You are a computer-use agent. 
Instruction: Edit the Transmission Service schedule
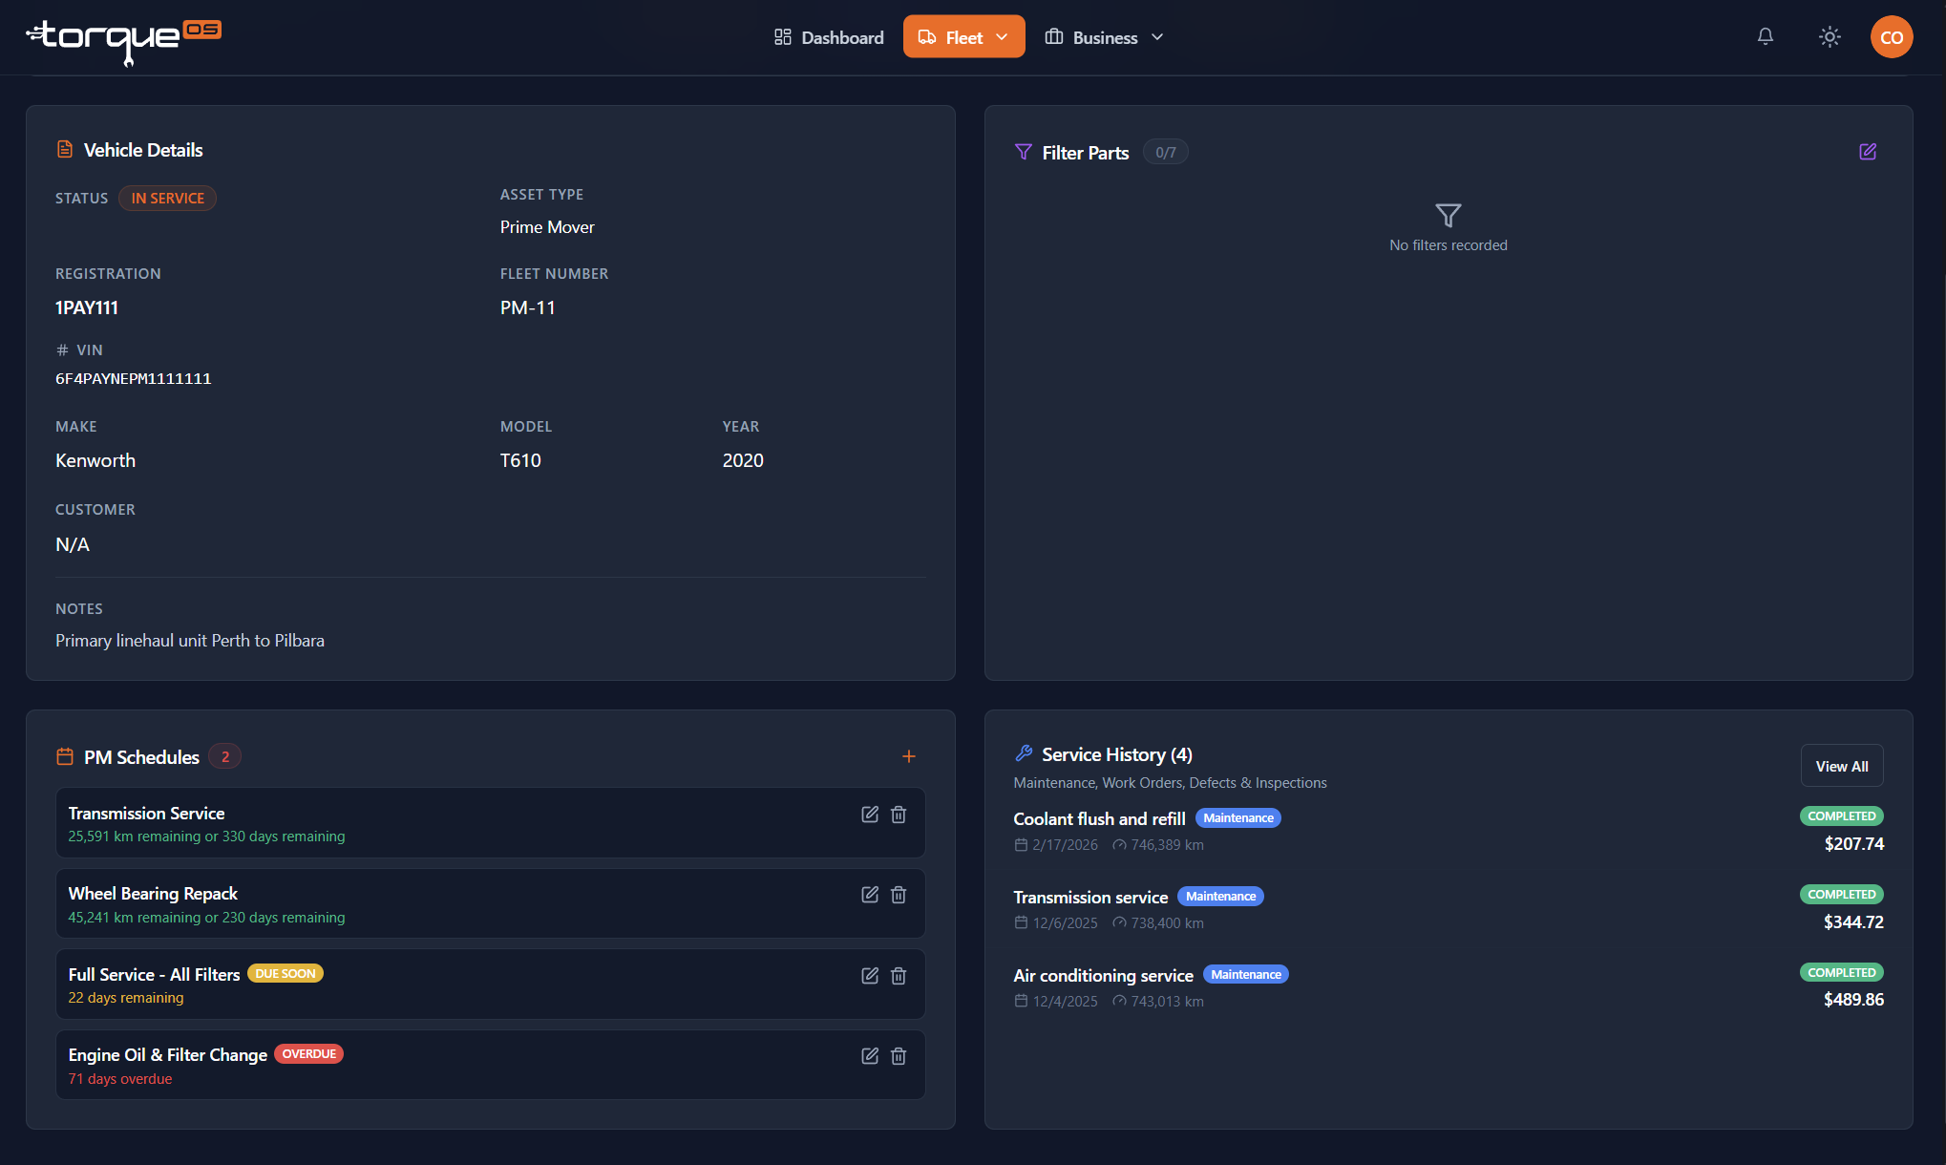[870, 815]
